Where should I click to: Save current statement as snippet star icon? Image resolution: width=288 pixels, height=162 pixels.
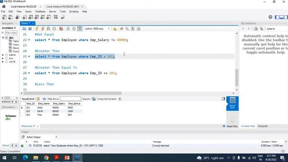[x=115, y=29]
